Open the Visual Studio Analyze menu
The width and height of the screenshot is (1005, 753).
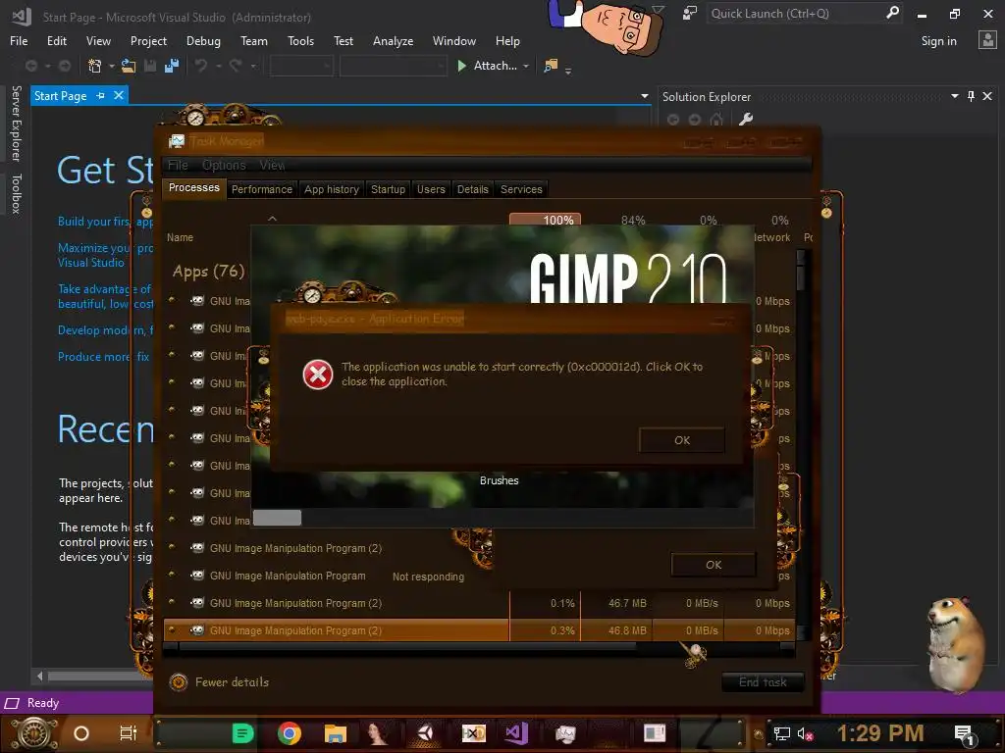tap(393, 41)
